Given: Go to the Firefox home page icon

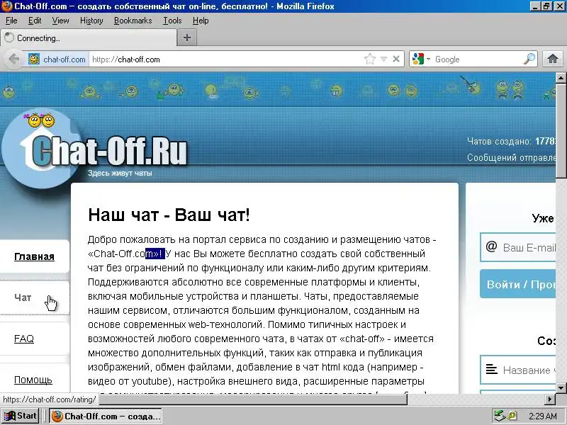Looking at the screenshot, I should [x=553, y=59].
